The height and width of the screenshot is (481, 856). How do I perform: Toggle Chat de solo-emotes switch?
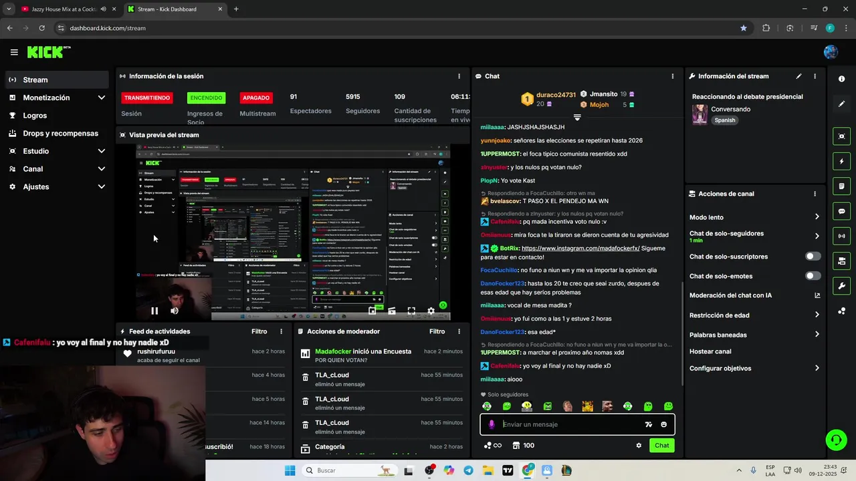point(813,276)
